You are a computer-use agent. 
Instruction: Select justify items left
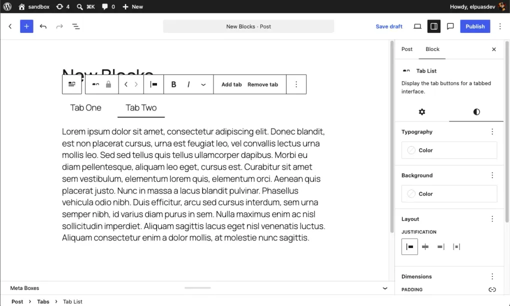[409, 247]
